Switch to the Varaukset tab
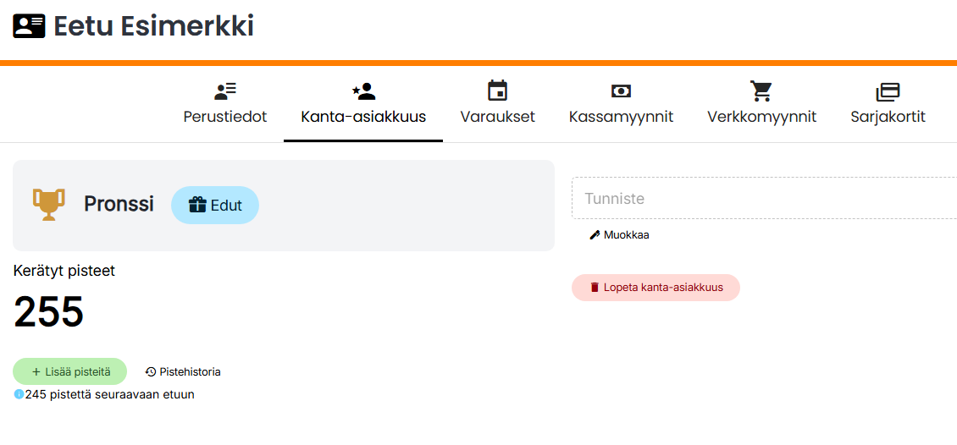957x445 pixels. point(497,117)
